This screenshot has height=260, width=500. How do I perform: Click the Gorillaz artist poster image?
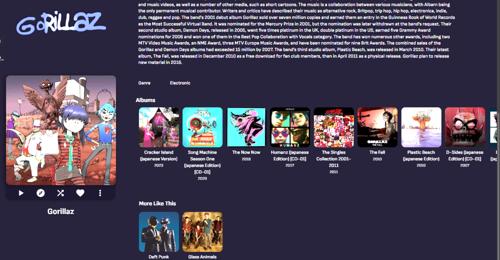click(61, 130)
